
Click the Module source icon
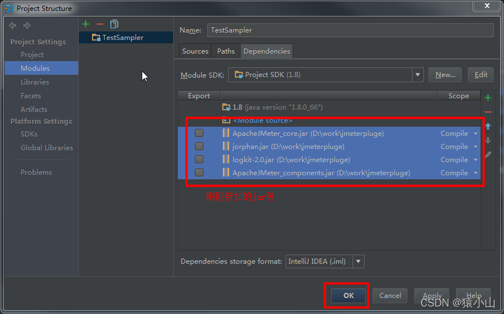click(226, 120)
